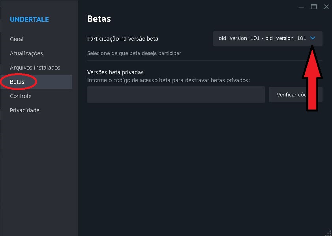The height and width of the screenshot is (236, 332).
Task: Click the resize grip in the window corner
Action: point(329,233)
